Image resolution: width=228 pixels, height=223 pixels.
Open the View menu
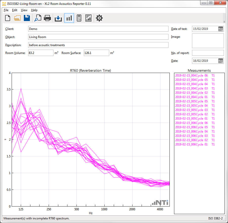coord(24,10)
